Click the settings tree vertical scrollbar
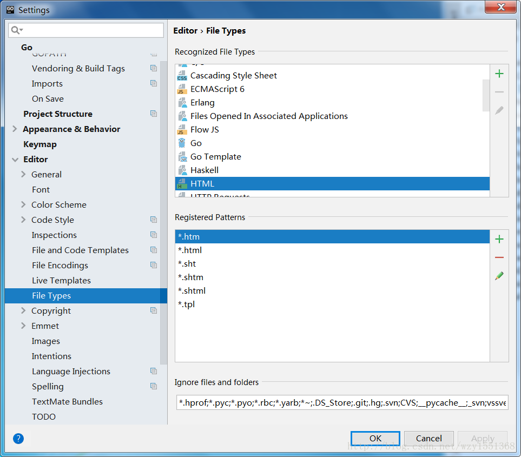Viewport: 521px width, 457px height. click(x=163, y=213)
